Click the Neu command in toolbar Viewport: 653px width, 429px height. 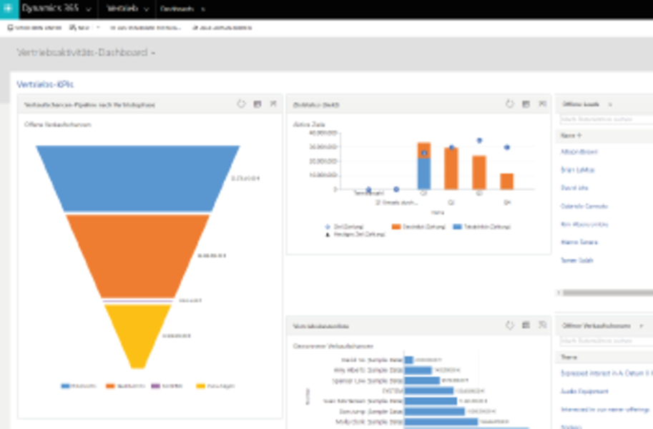[x=79, y=27]
